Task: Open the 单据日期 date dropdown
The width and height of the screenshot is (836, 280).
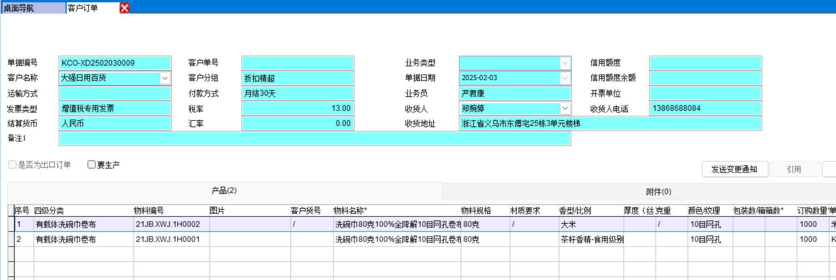Action: tap(565, 78)
